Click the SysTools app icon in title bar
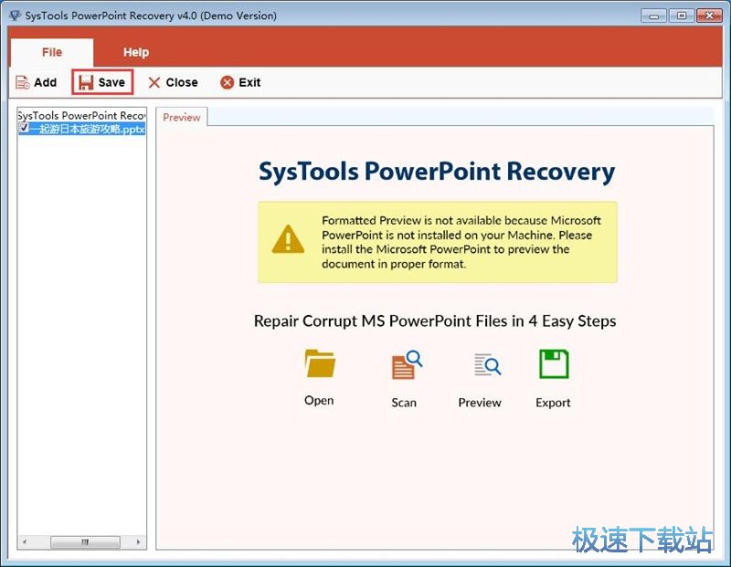 coord(15,16)
